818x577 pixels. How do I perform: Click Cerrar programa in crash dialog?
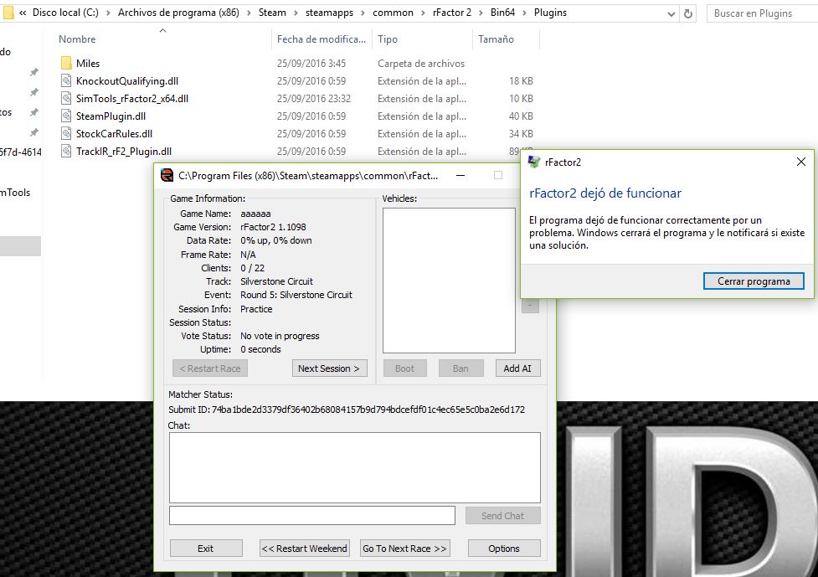(x=754, y=281)
